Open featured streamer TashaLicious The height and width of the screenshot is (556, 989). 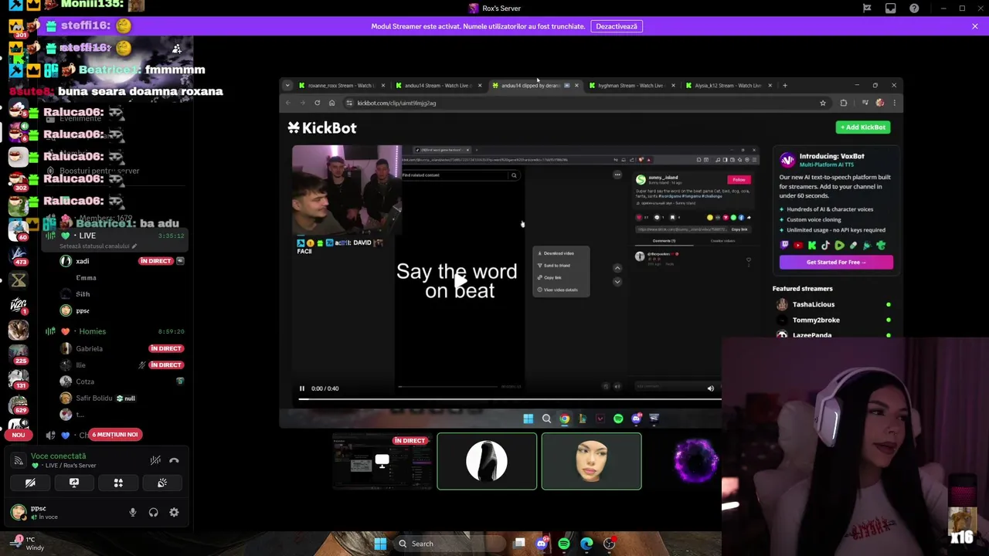click(814, 304)
